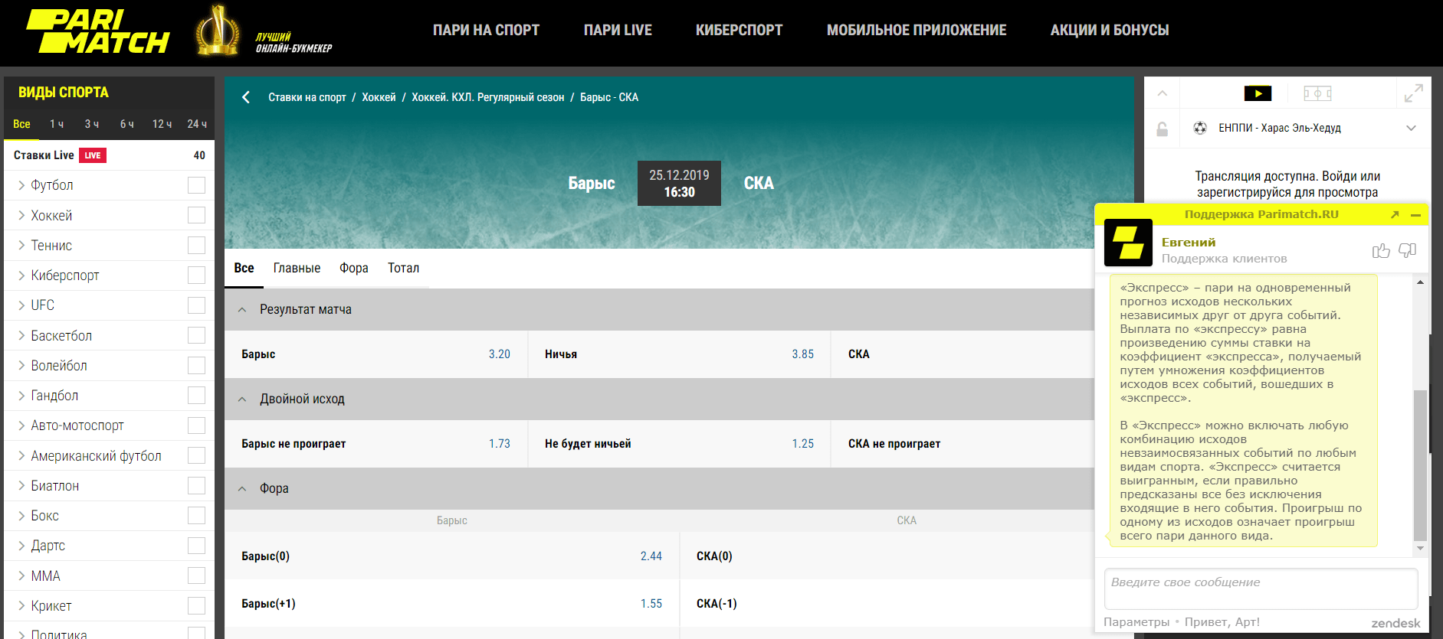Open the ЕНППИ - Харас Эль-Хедуд dropdown
Viewport: 1443px width, 639px height.
click(x=1411, y=128)
